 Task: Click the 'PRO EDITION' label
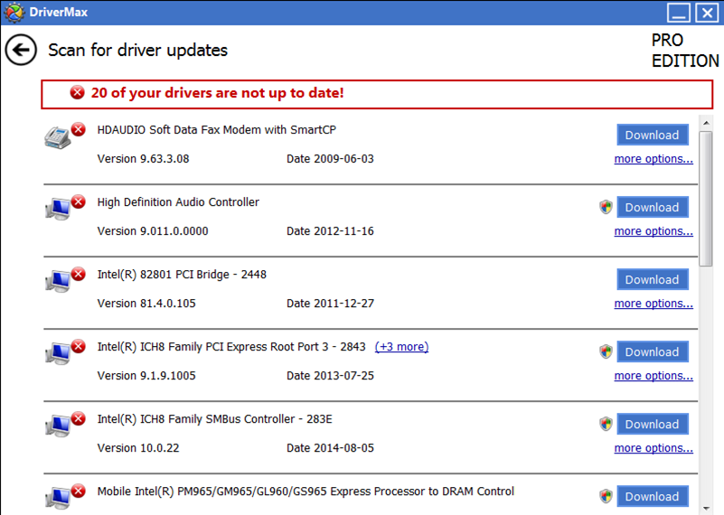[x=685, y=51]
